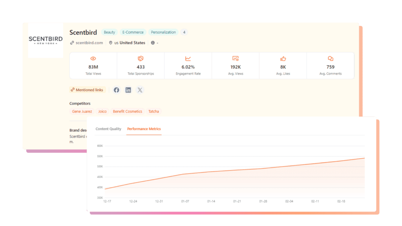Image resolution: width=402 pixels, height=226 pixels.
Task: Expand the 4 additional tags badge
Action: tap(184, 32)
